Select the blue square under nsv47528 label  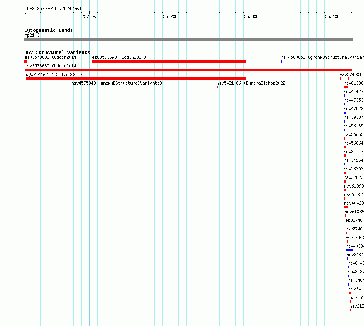[x=345, y=113]
